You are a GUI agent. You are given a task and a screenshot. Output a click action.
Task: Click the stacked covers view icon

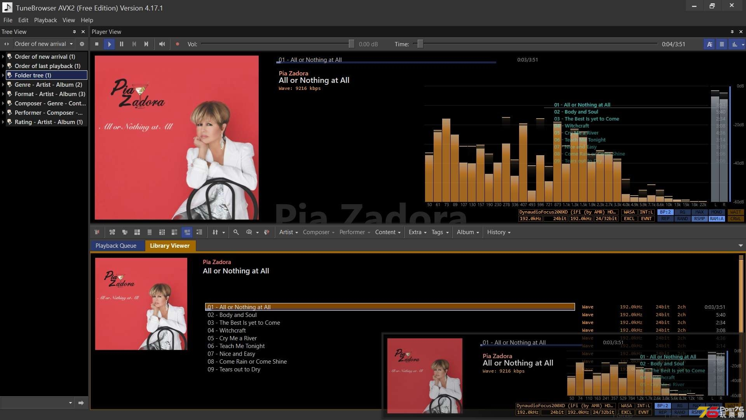click(125, 232)
